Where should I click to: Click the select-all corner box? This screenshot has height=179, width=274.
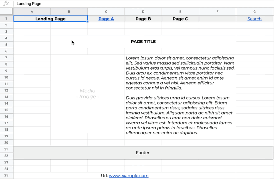click(7, 11)
